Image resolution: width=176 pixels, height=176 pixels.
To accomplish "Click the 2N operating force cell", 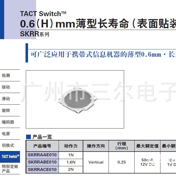I will (71, 170).
